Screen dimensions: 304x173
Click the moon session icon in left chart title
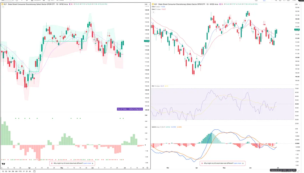coord(70,4)
